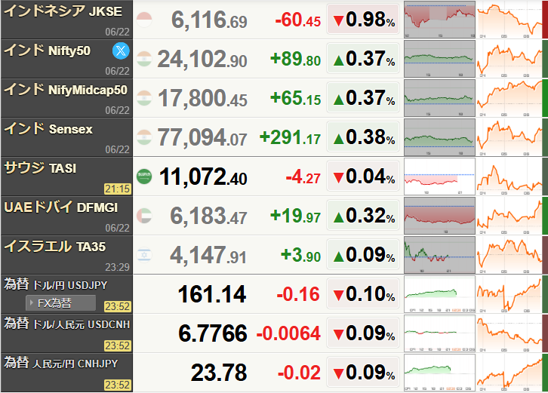Open 為替 ドル/人民元 USDCNH label
The width and height of the screenshot is (548, 393).
click(66, 324)
